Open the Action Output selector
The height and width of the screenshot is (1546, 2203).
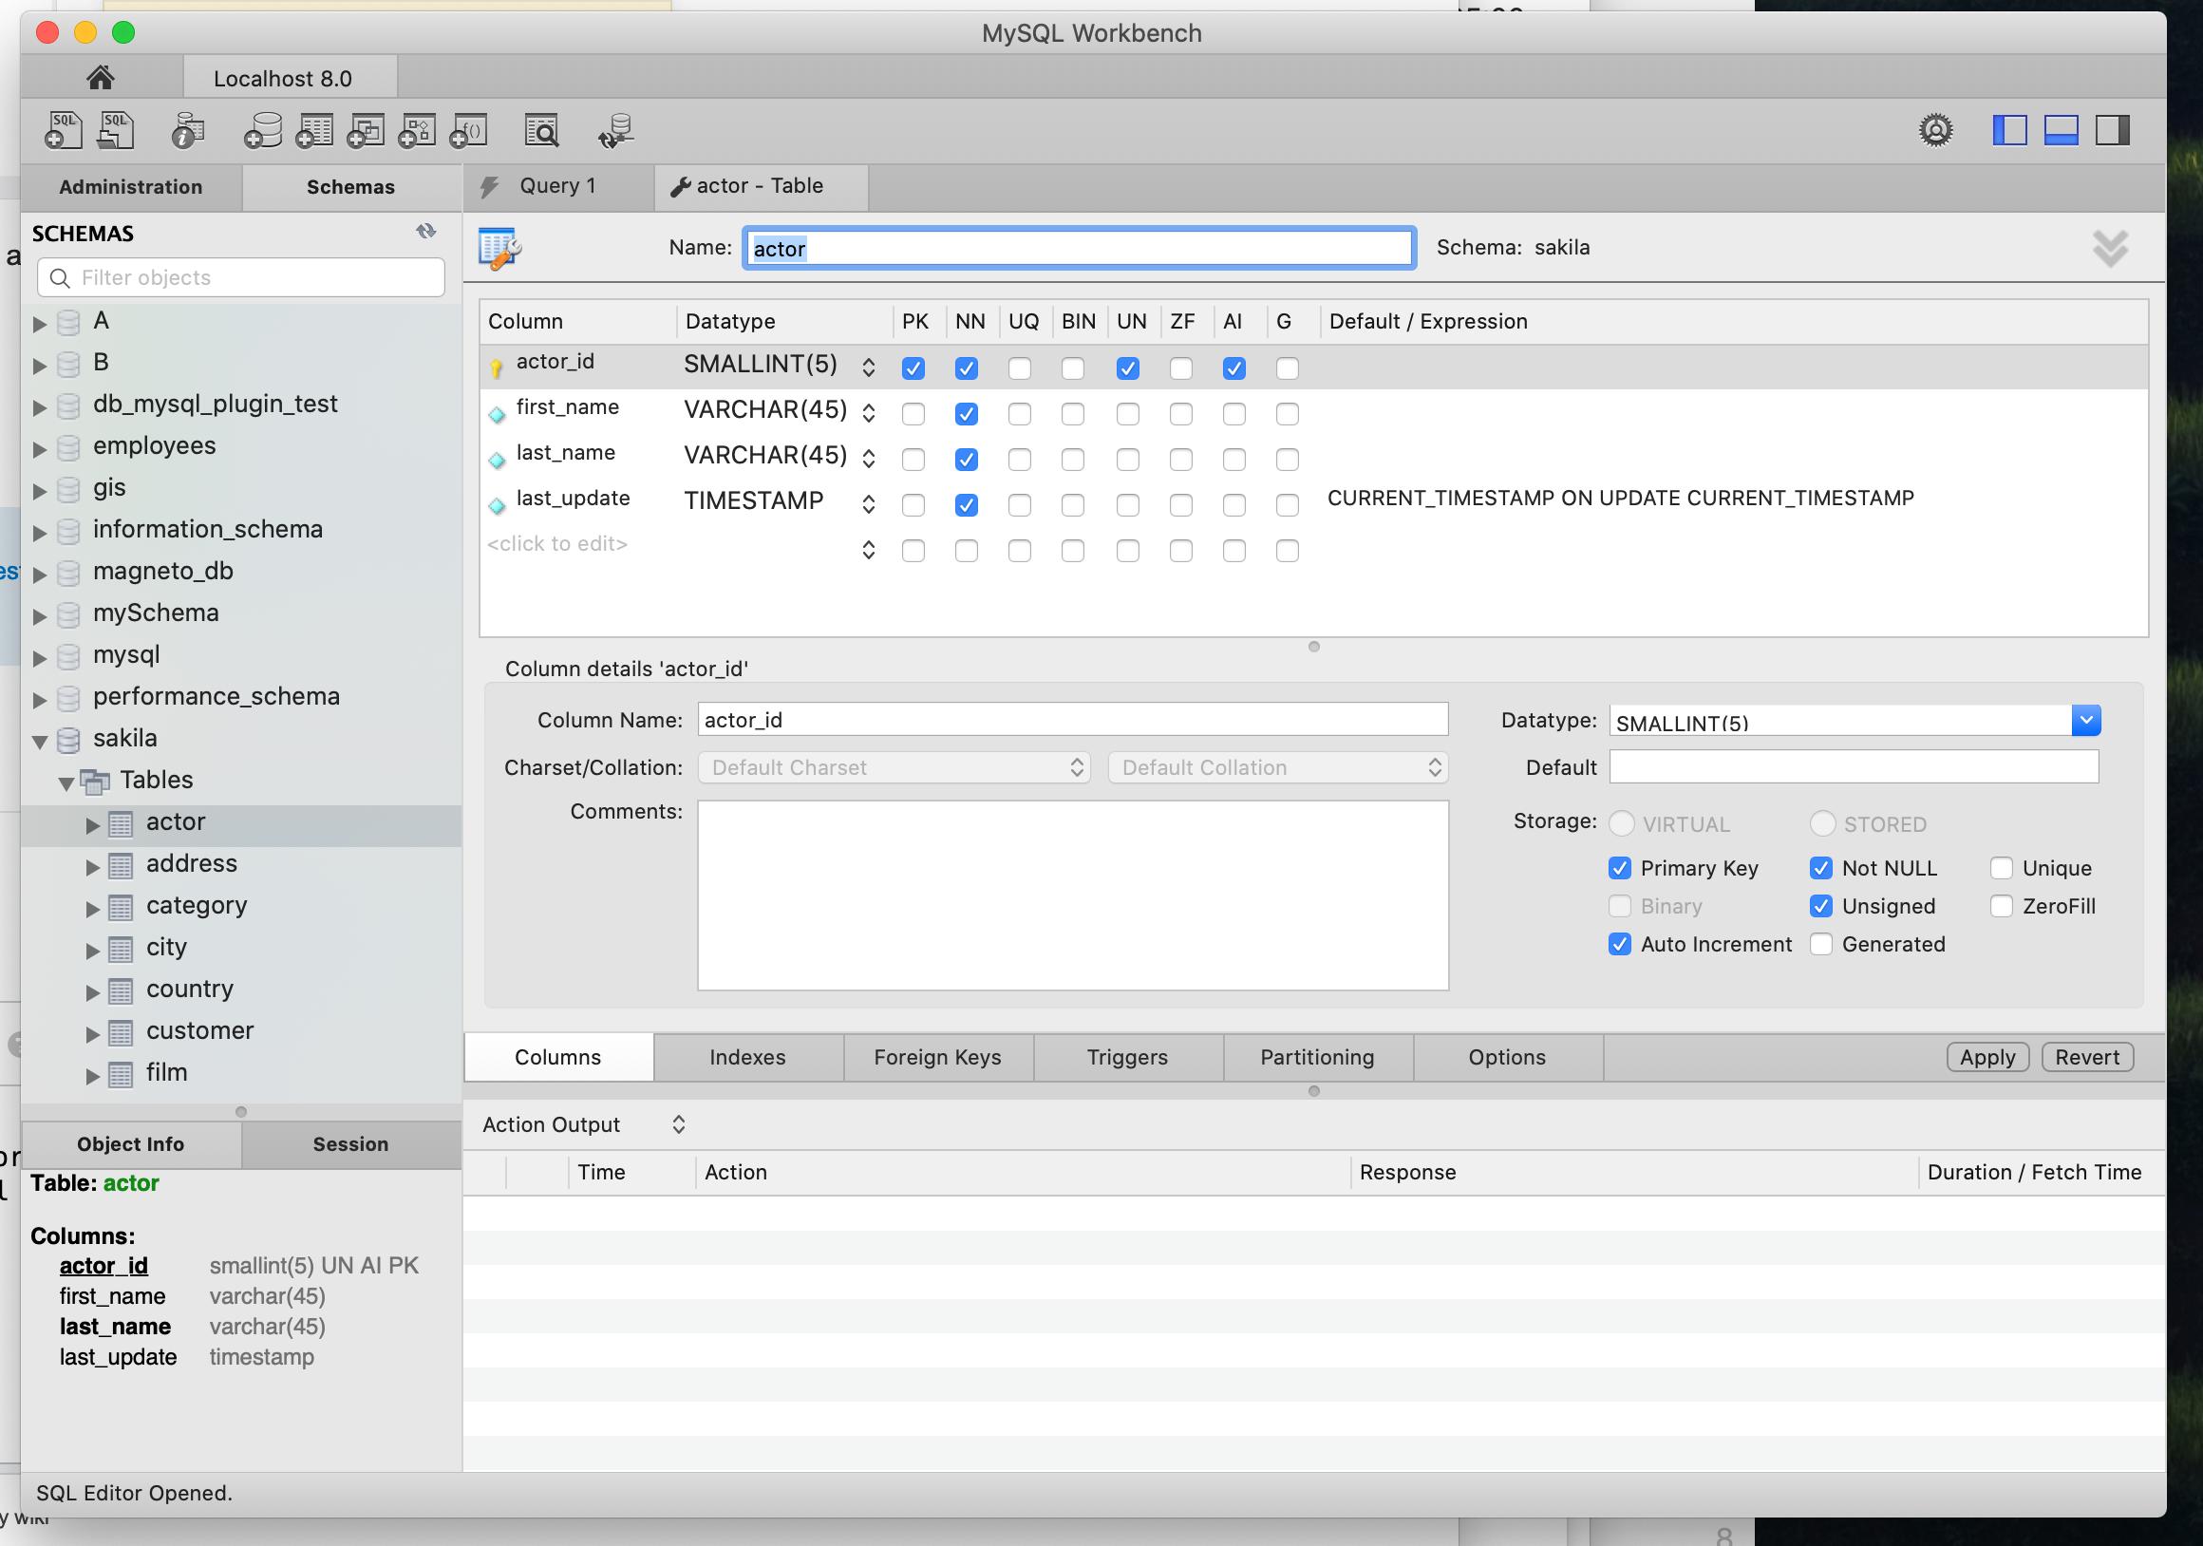pos(582,1124)
